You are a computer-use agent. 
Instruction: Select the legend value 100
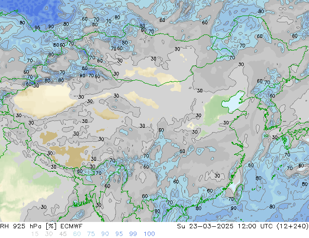point(149,234)
